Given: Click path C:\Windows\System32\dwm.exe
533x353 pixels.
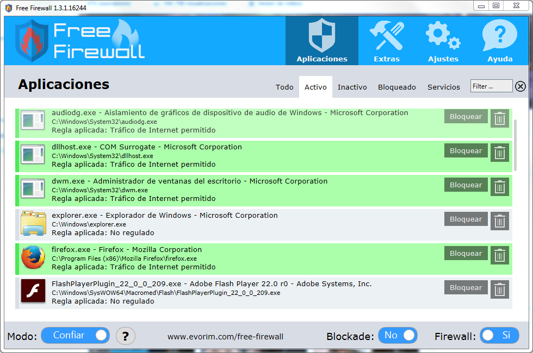Looking at the screenshot, I should click(x=100, y=190).
